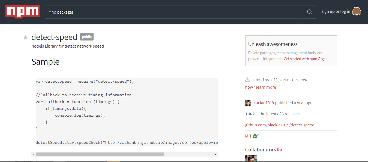The image size is (368, 162).
Task: Open blackie1019 author profile link
Action: point(263,103)
